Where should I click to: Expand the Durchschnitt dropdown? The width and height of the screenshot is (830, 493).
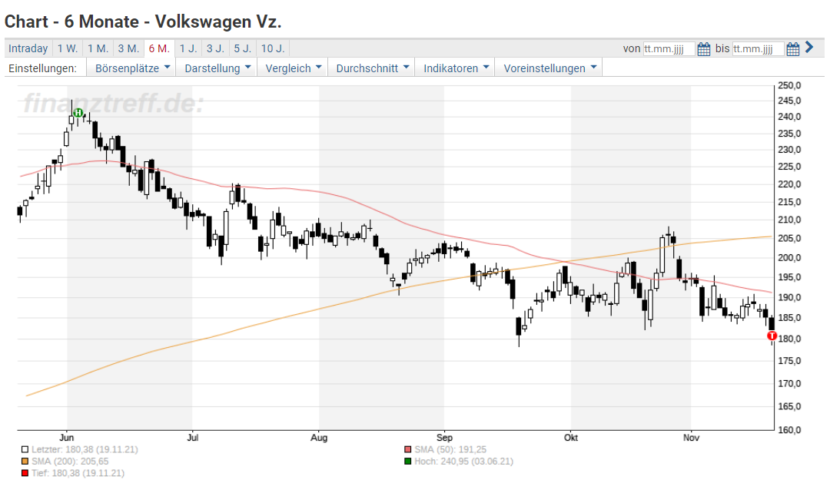coord(372,68)
